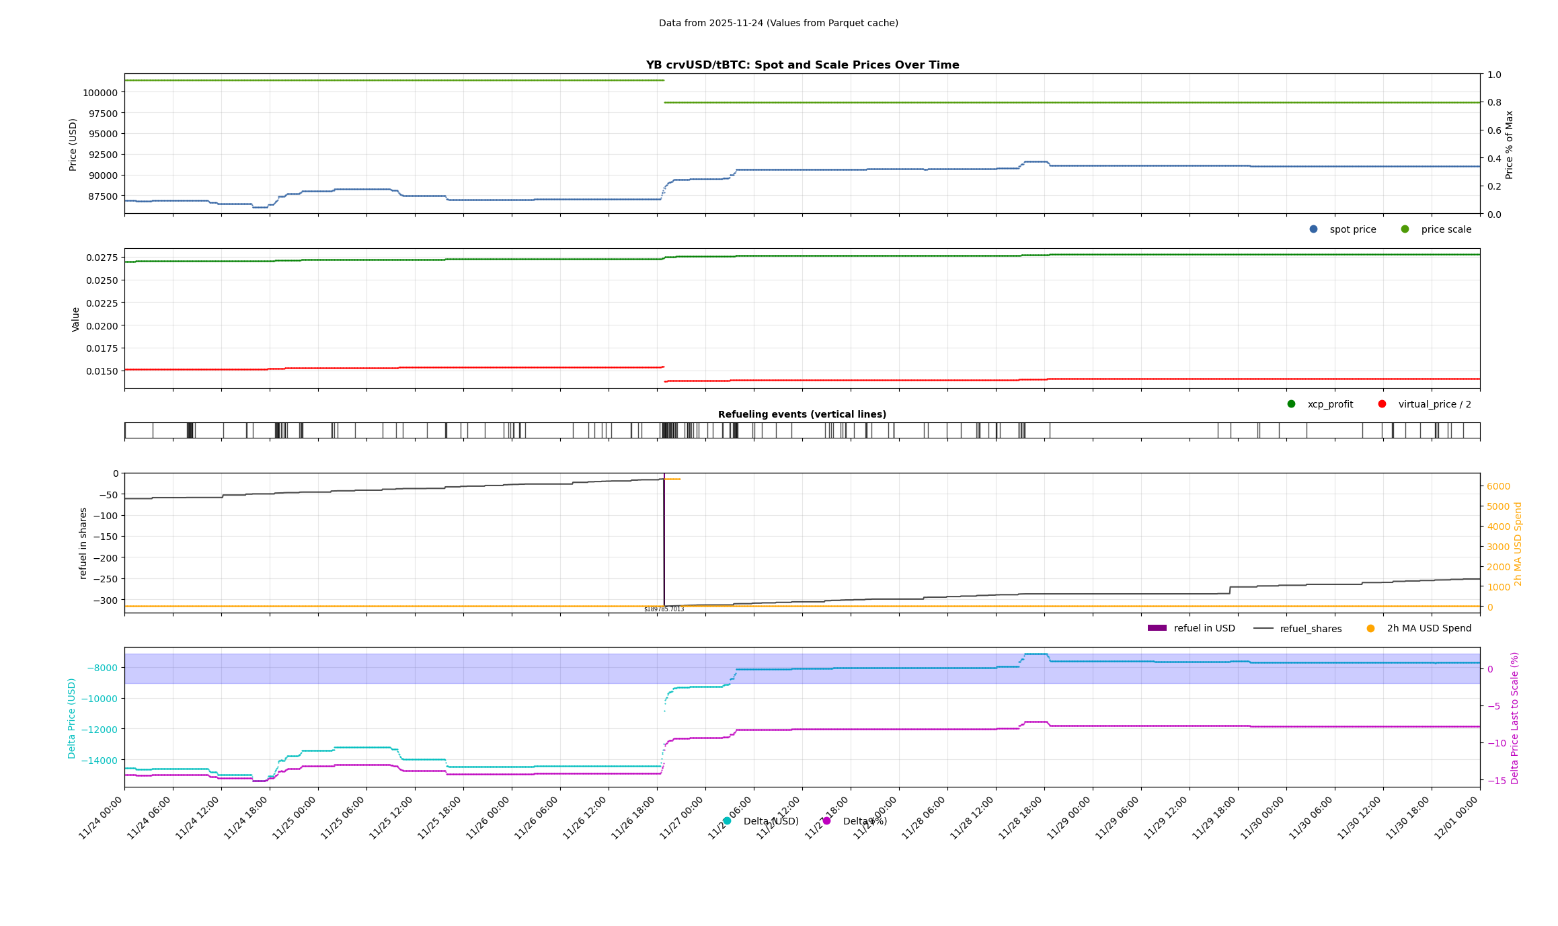Click the 100000 price axis tick label
This screenshot has width=1558, height=926.
tap(100, 93)
